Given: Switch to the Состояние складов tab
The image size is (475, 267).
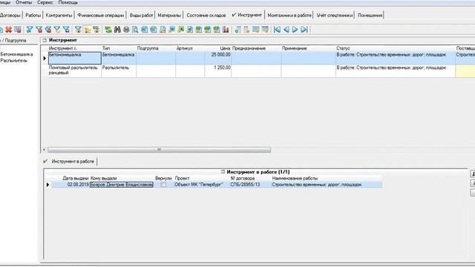Looking at the screenshot, I should (206, 15).
